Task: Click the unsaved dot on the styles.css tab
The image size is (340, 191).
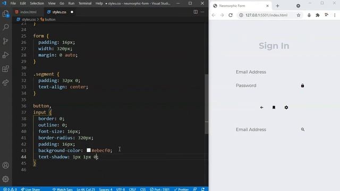Action: coord(72,12)
